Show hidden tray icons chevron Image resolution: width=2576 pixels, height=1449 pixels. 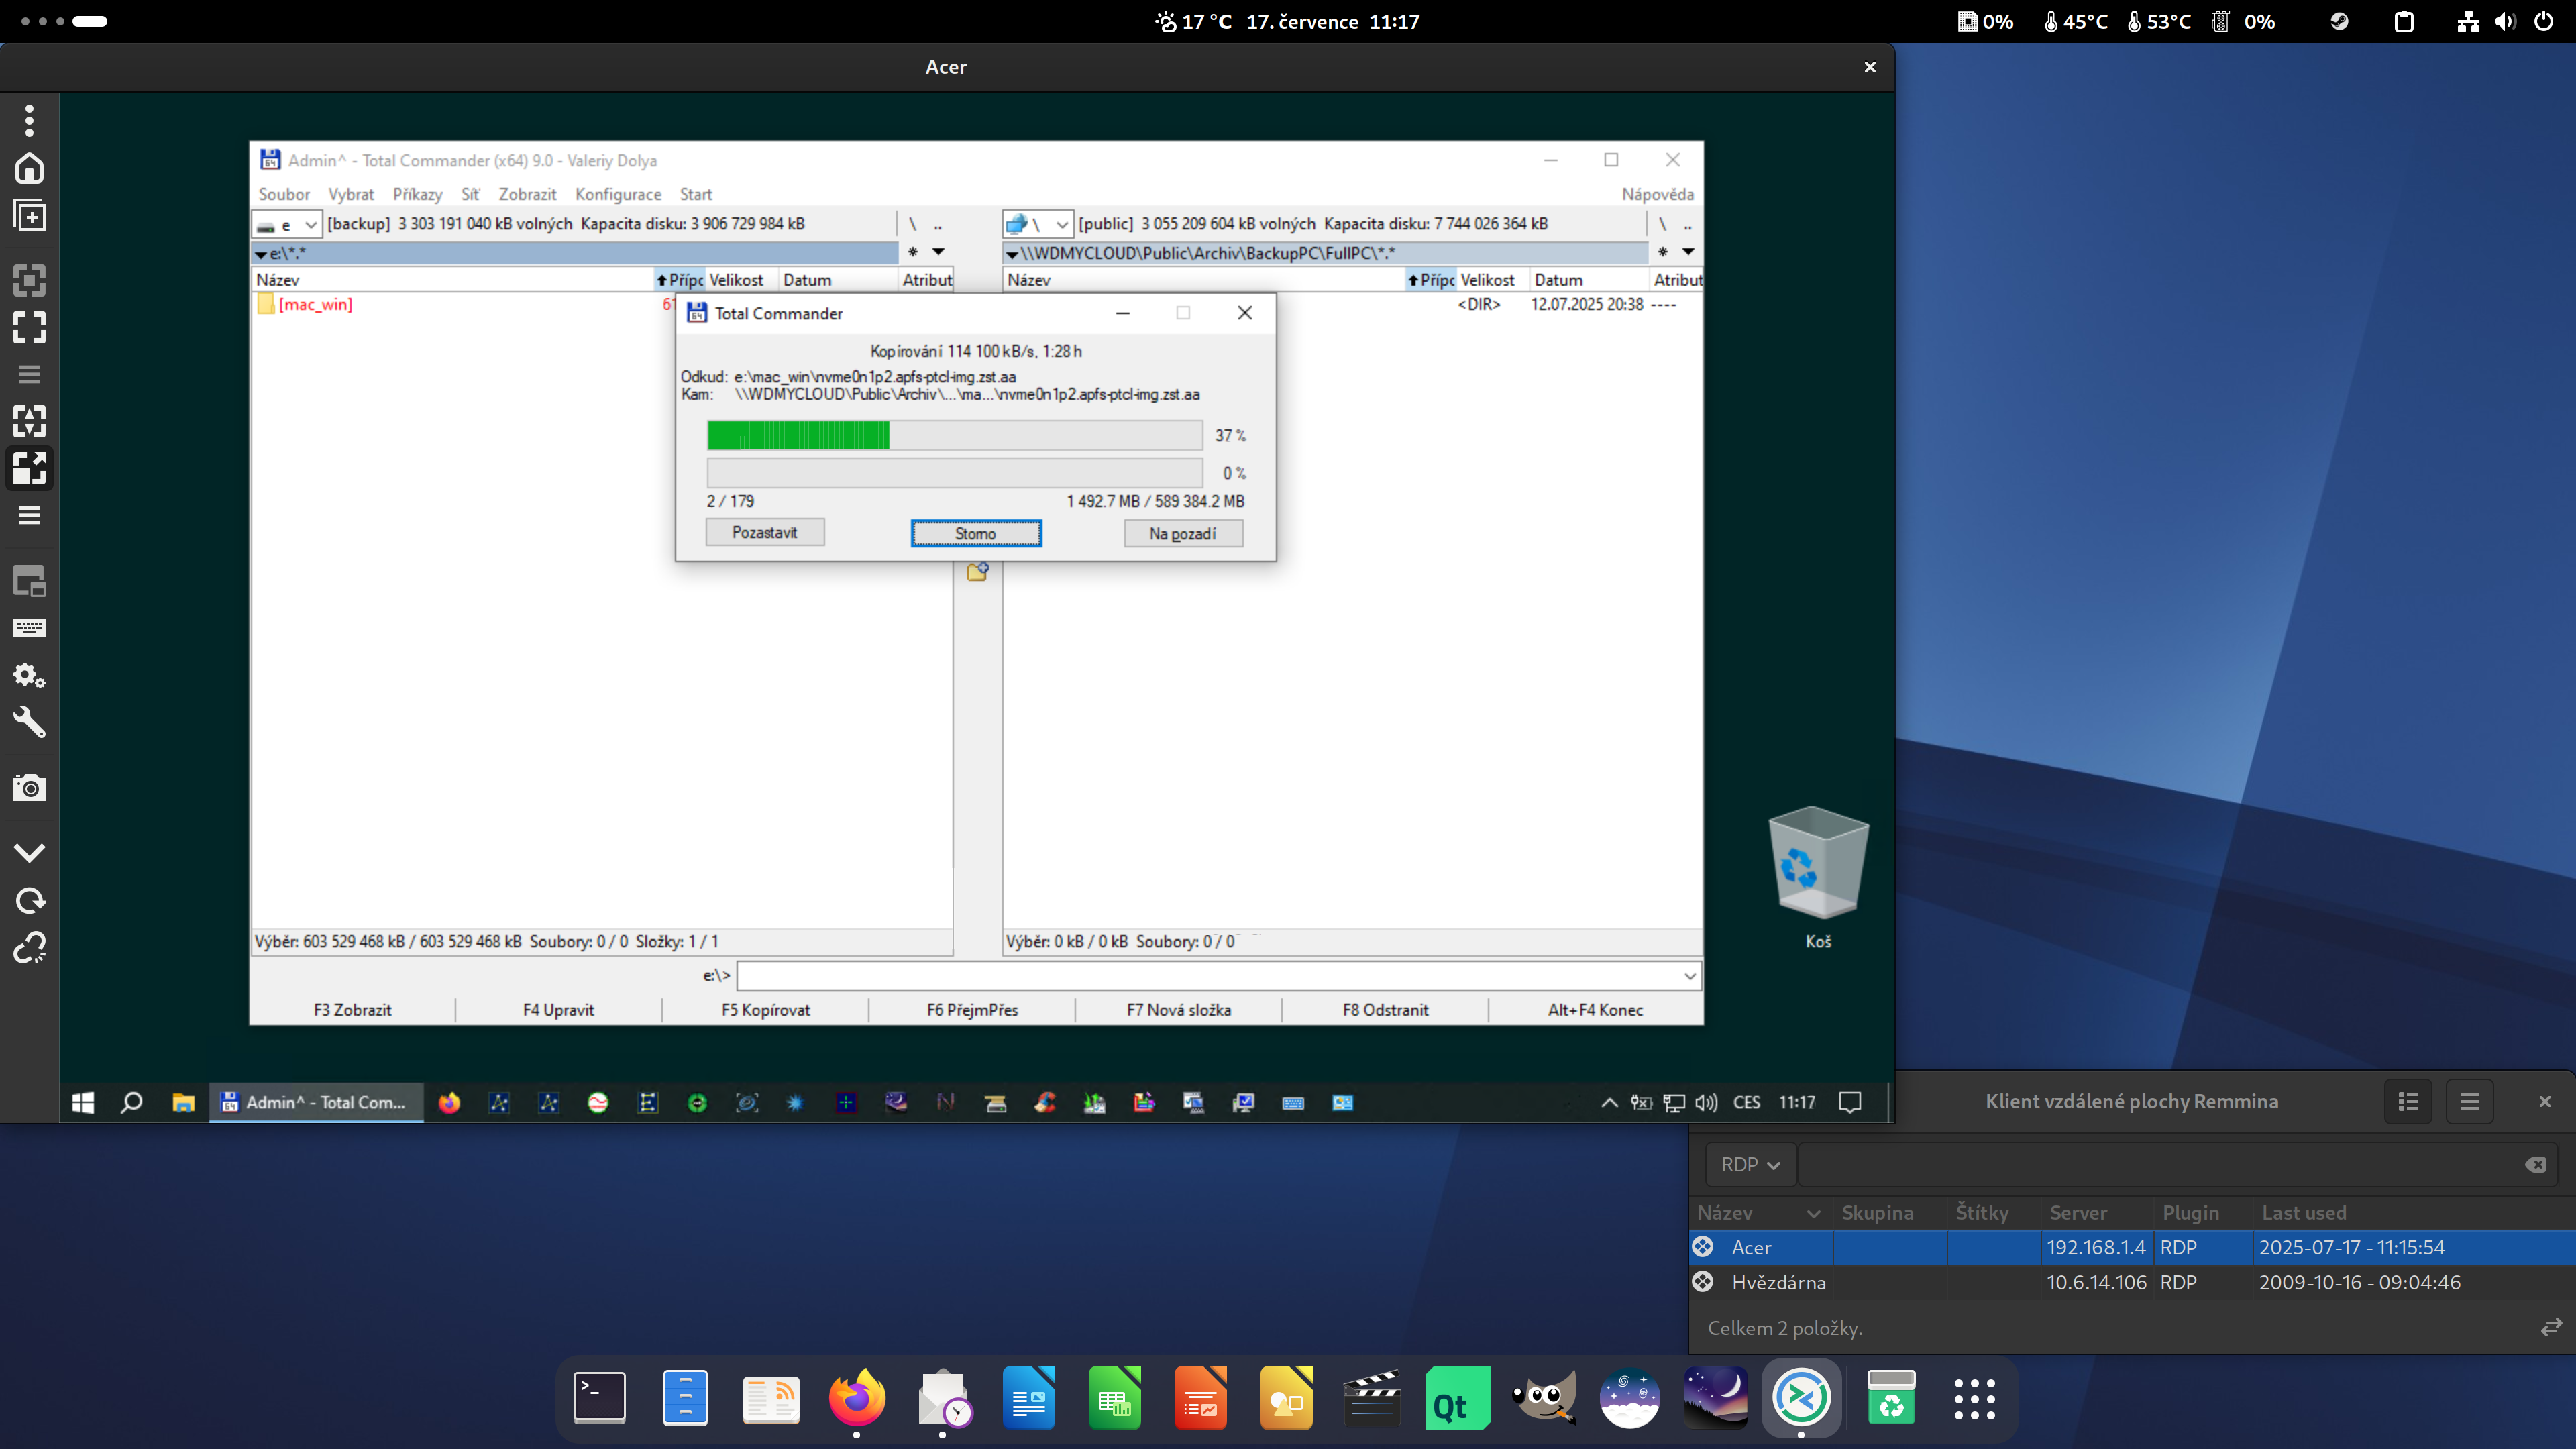tap(1609, 1102)
